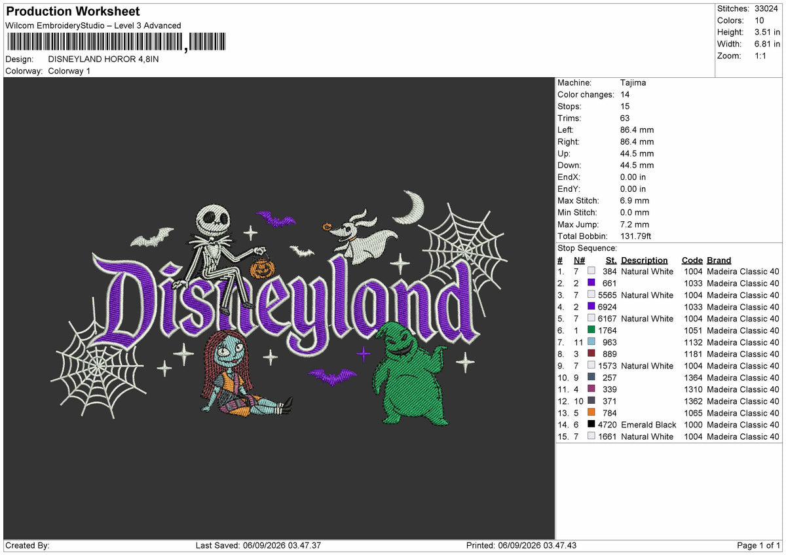
Task: Click the purple swatch in stop row 4
Action: click(x=591, y=307)
